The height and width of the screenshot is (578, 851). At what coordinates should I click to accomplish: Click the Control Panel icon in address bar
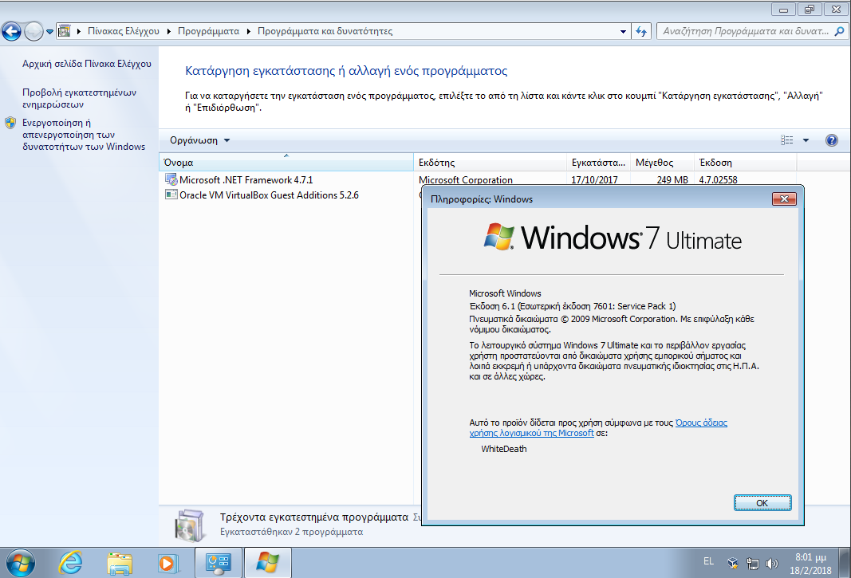[64, 31]
